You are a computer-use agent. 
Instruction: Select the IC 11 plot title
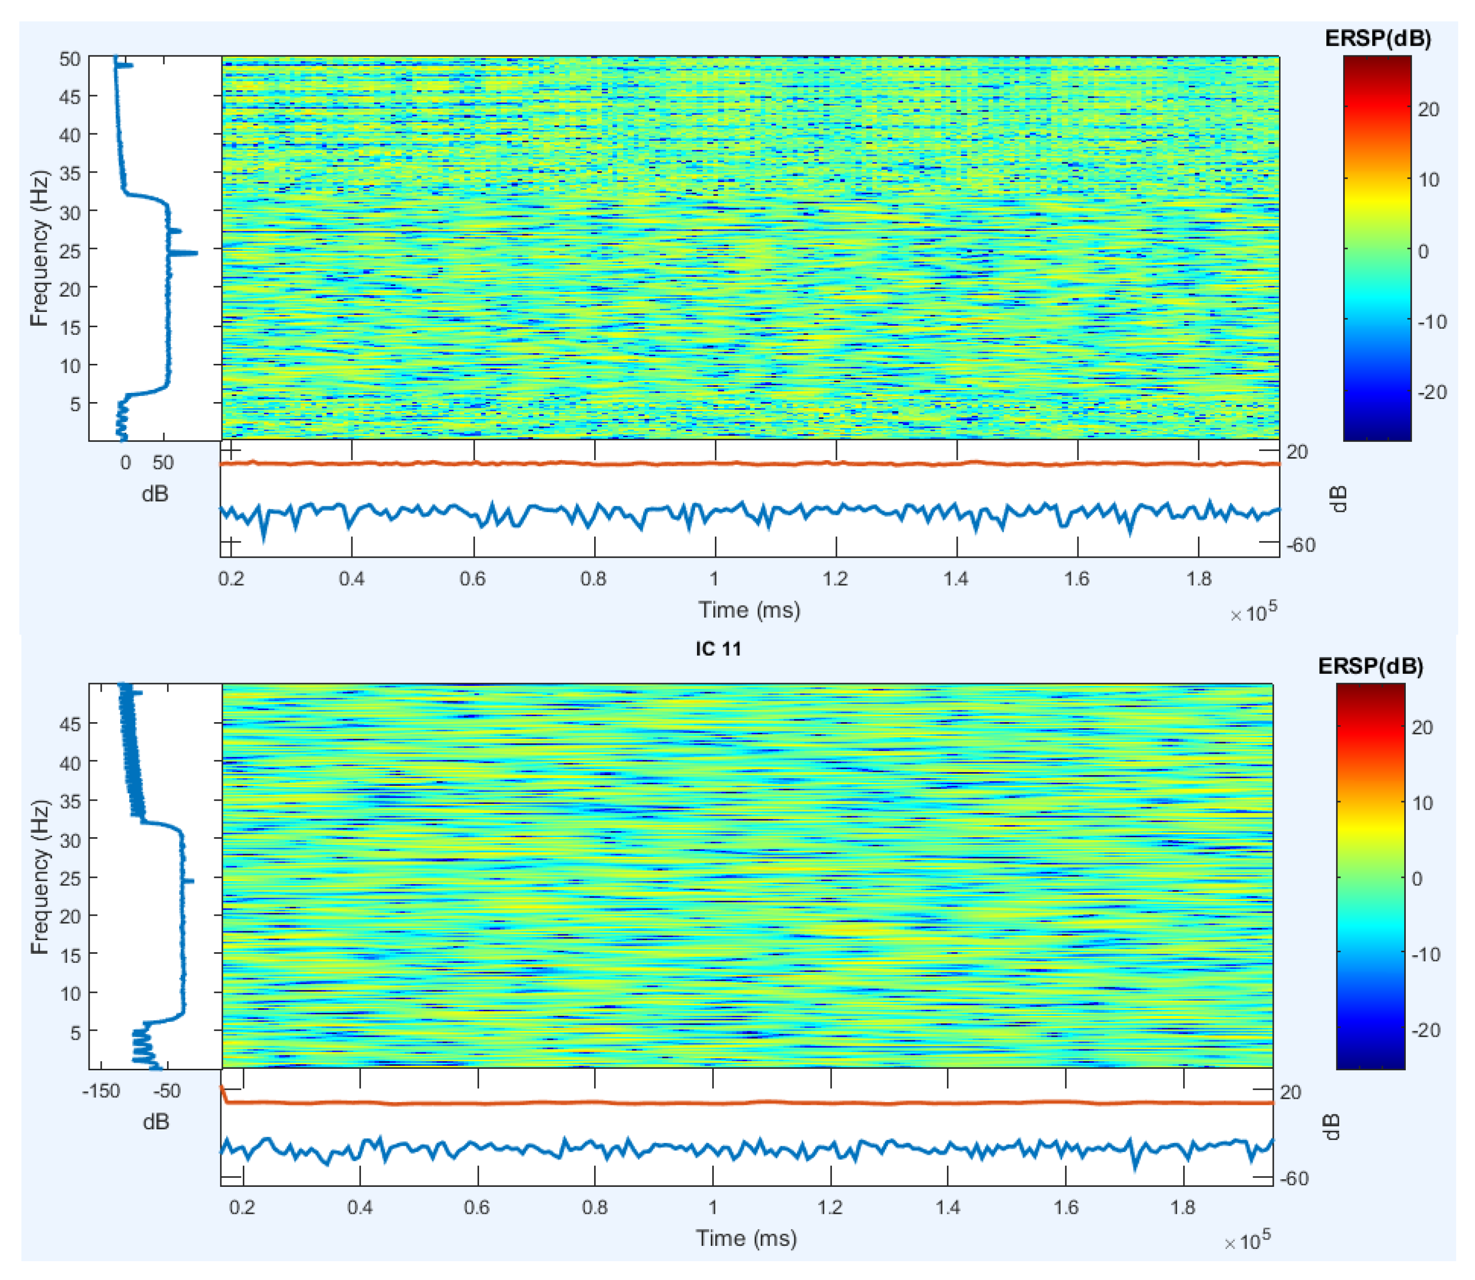click(717, 648)
